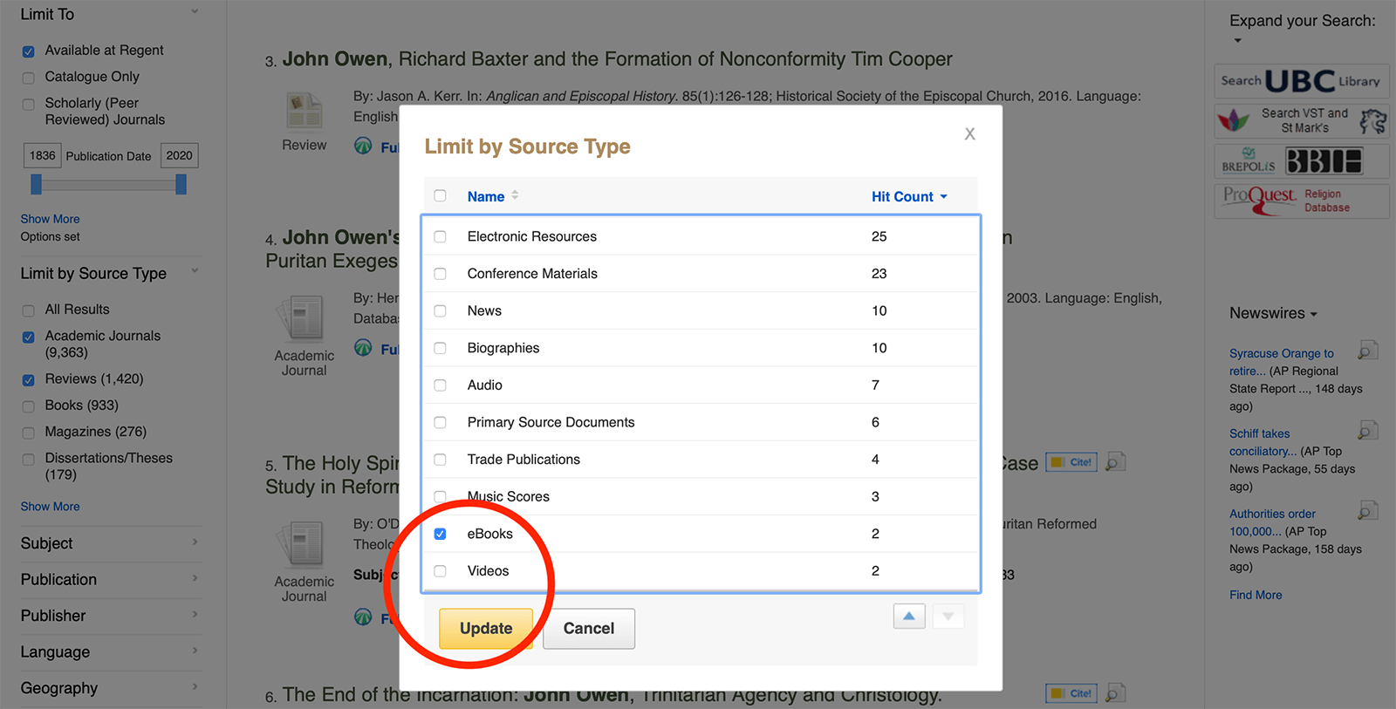Uncheck the eBooks source type checkbox
The image size is (1396, 709).
pyautogui.click(x=441, y=534)
